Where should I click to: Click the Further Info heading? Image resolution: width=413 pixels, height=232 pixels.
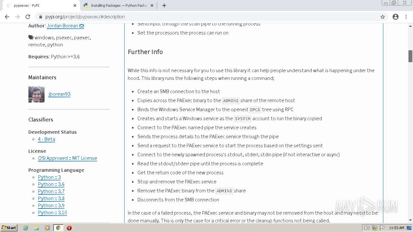[x=145, y=52]
